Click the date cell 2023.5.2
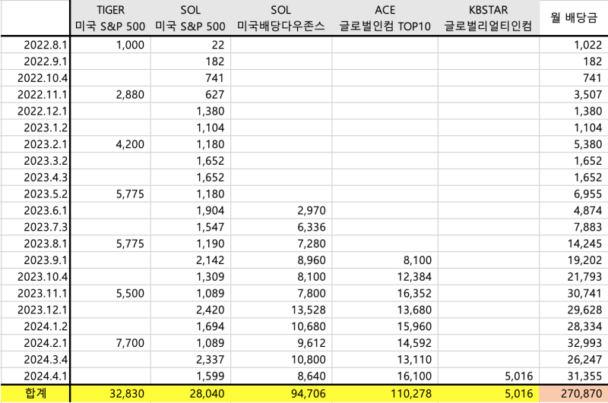 [x=35, y=194]
